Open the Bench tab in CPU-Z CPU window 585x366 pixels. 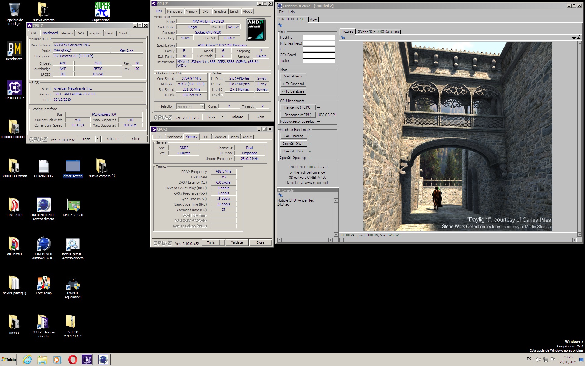pos(234,11)
